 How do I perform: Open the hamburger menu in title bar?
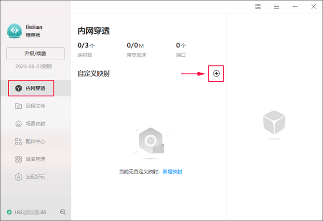(x=276, y=7)
